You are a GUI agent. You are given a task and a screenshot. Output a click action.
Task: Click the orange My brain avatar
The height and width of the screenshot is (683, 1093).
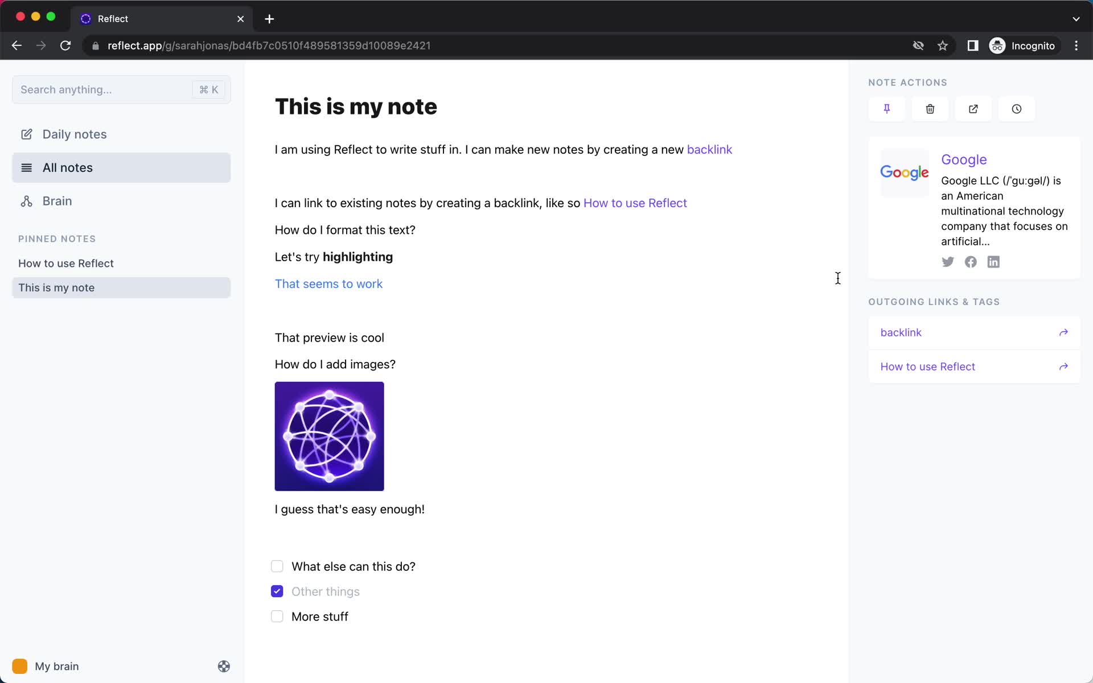(20, 666)
